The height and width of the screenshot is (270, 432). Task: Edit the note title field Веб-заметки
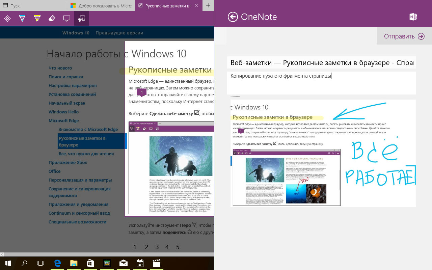(321, 63)
